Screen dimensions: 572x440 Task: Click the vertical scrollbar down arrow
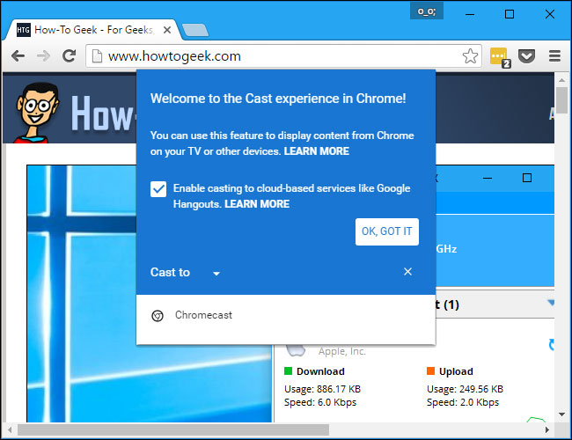coord(561,414)
